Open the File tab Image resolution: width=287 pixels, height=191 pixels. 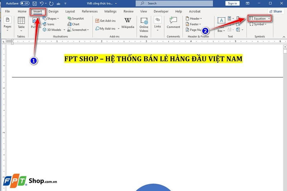[x=8, y=11]
